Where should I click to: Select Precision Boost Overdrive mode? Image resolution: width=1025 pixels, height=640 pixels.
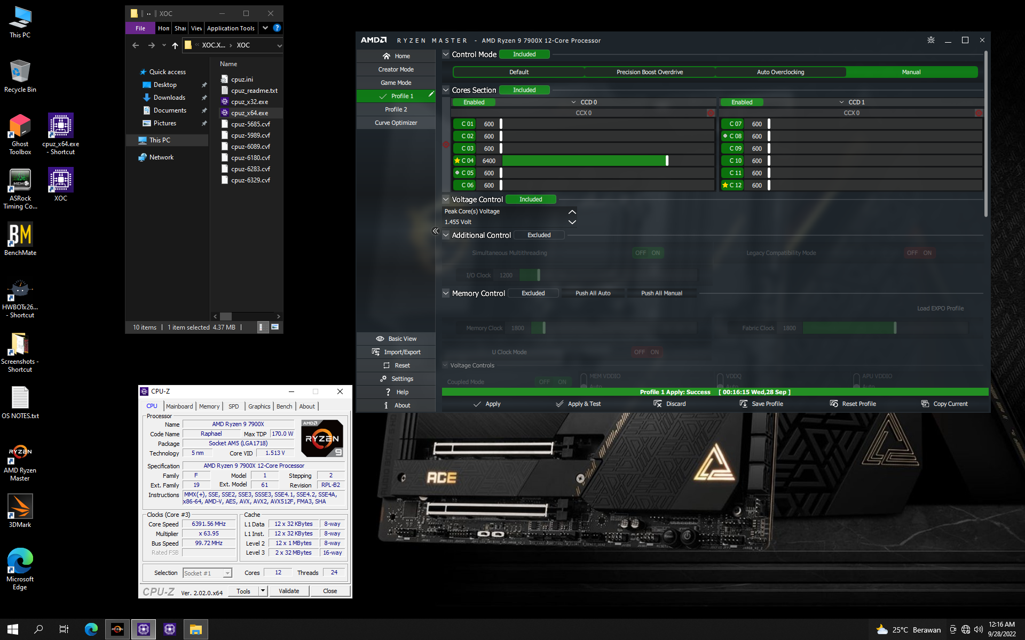click(x=650, y=72)
